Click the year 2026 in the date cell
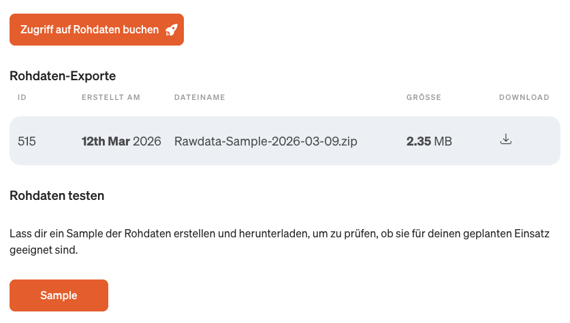Viewport: 570px width, 323px height. [147, 141]
